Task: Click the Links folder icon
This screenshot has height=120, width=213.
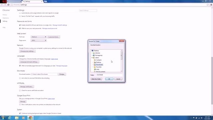Action: 95,69
